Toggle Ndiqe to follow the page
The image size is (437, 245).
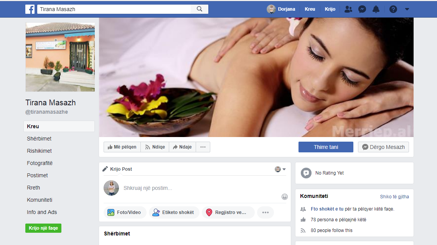coord(155,147)
